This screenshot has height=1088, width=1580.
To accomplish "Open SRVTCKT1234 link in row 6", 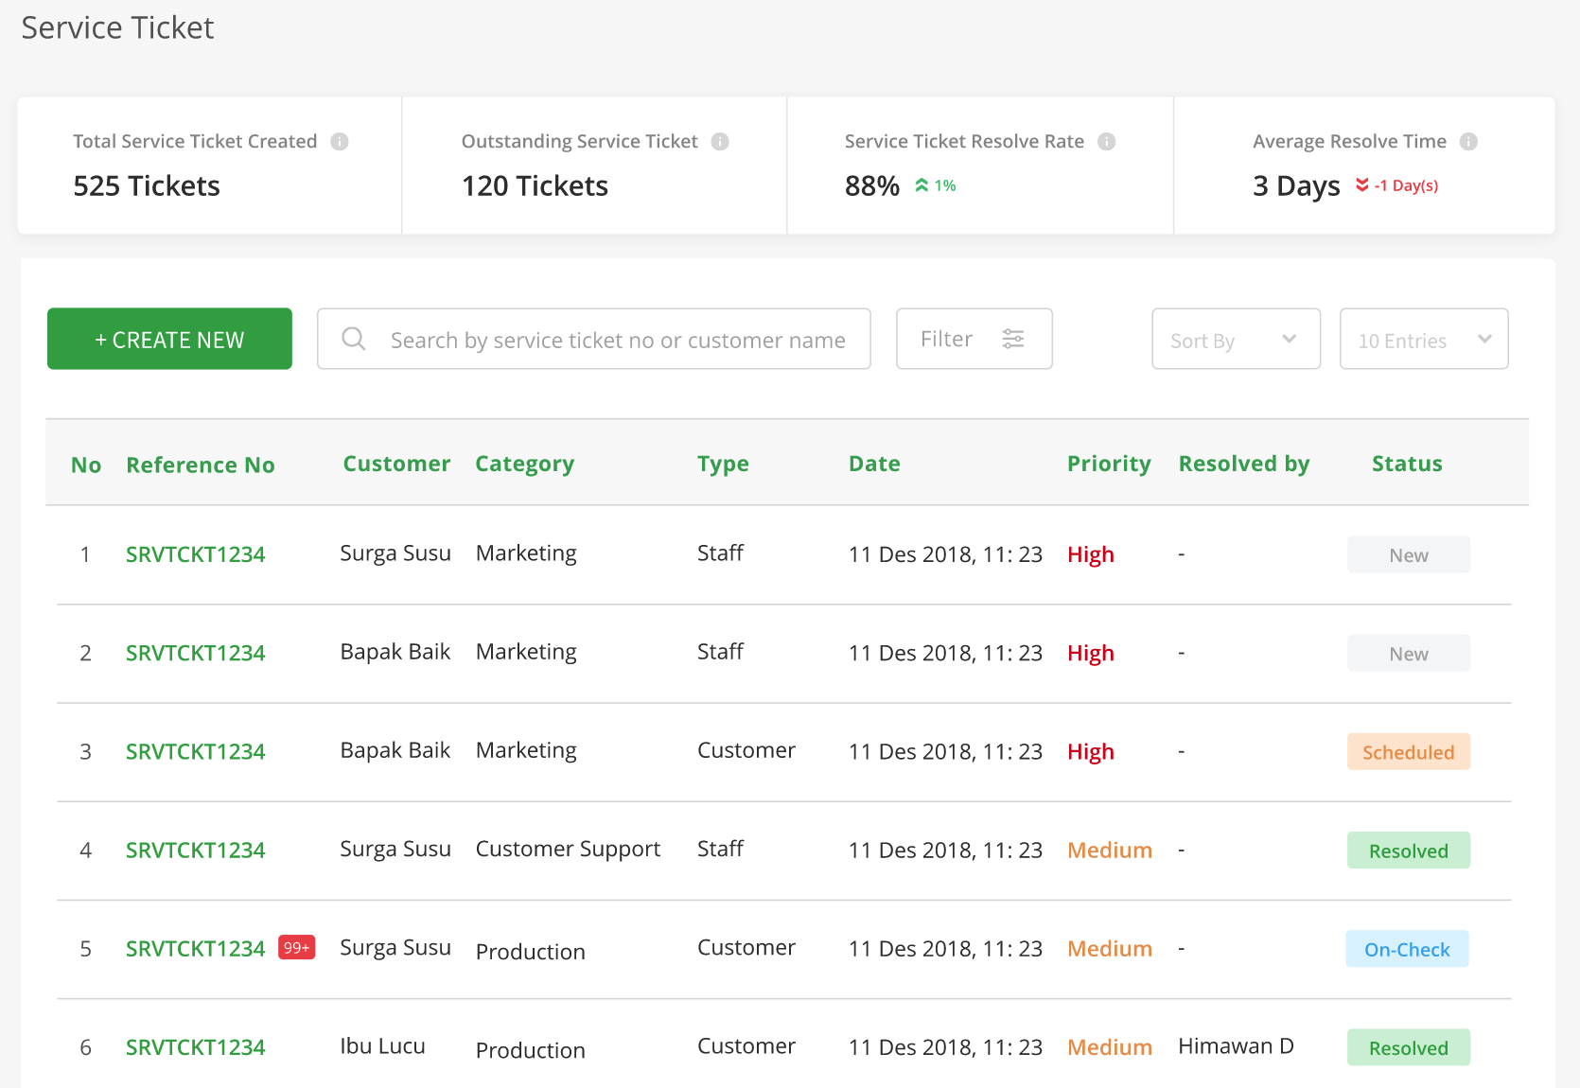I will pos(196,1047).
